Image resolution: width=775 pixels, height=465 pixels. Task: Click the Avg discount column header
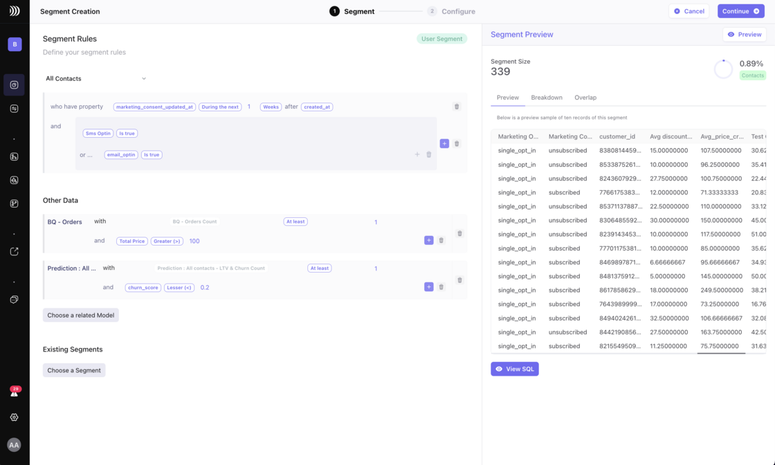(671, 136)
